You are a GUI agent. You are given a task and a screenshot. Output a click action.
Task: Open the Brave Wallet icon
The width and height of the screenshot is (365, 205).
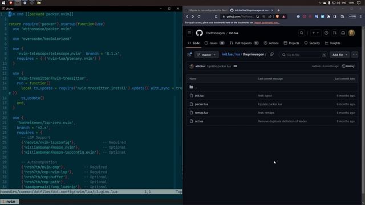[x=342, y=17]
